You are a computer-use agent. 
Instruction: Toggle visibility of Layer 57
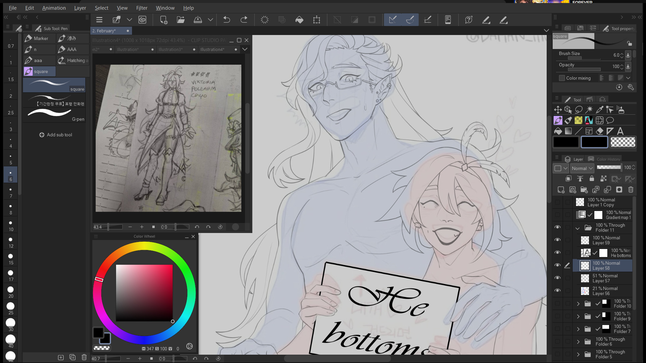tap(557, 278)
